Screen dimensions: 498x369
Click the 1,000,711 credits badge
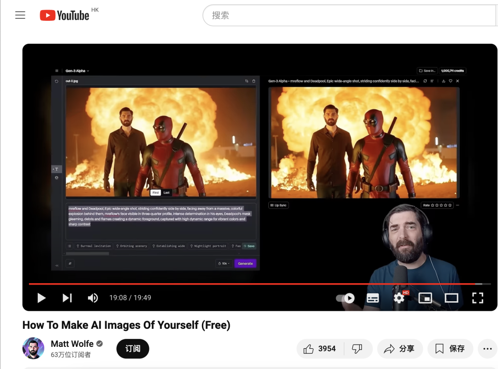click(x=452, y=71)
